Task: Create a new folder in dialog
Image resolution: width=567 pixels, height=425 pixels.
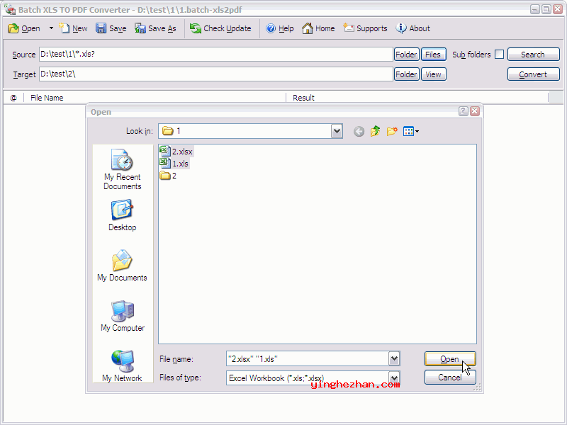Action: tap(392, 131)
